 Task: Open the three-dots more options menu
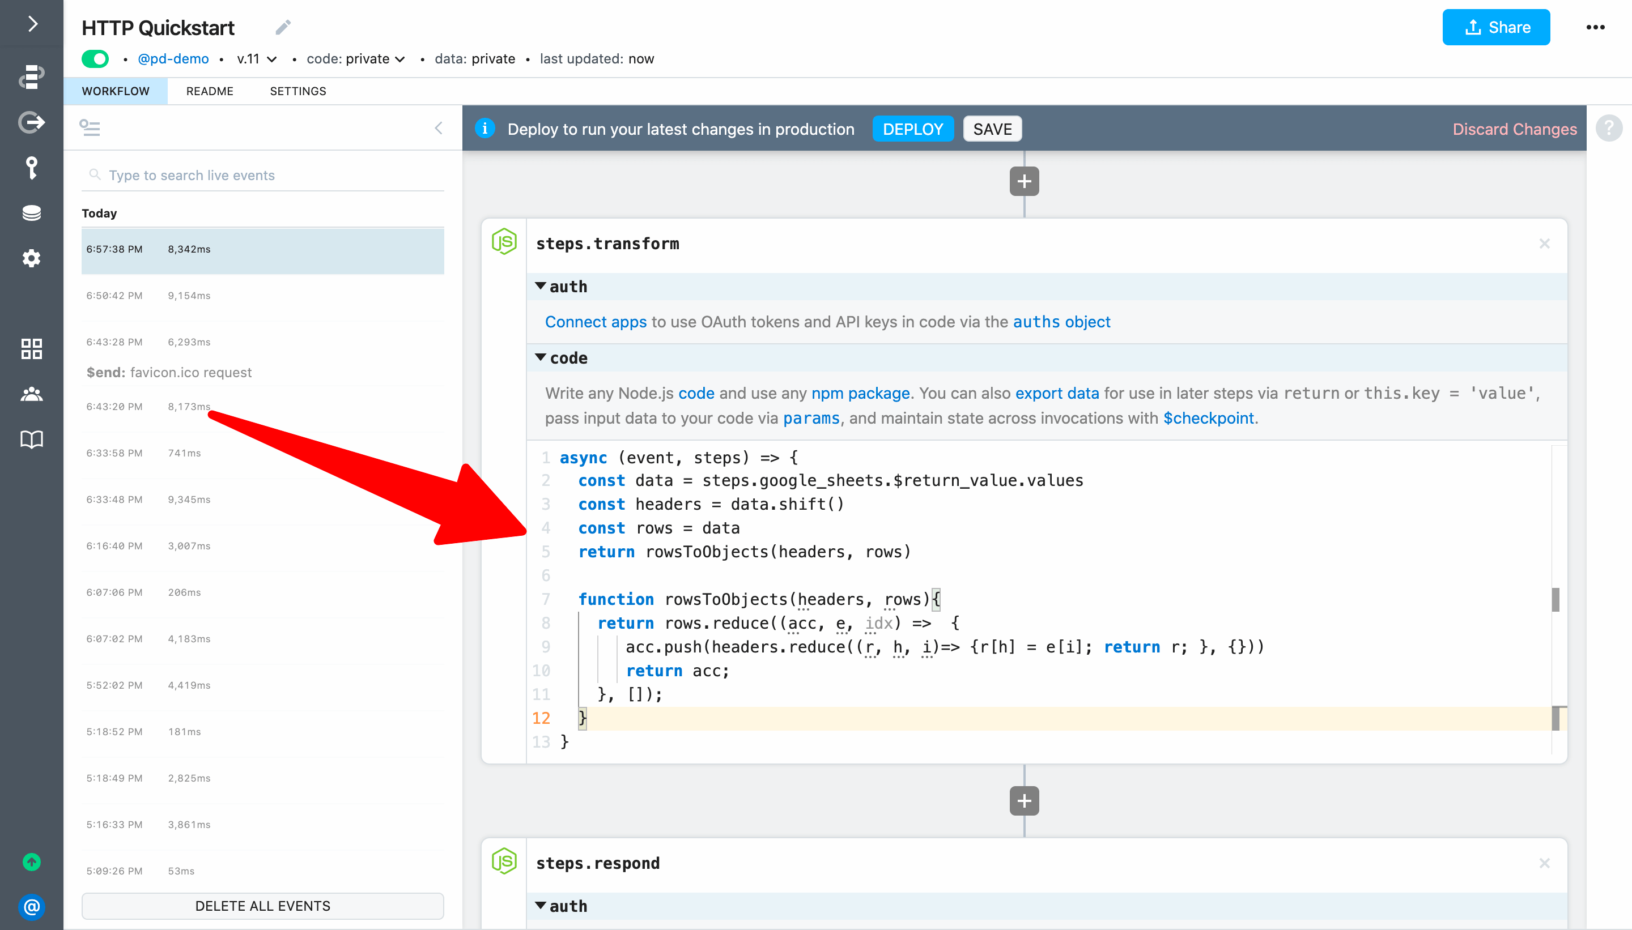(1595, 27)
